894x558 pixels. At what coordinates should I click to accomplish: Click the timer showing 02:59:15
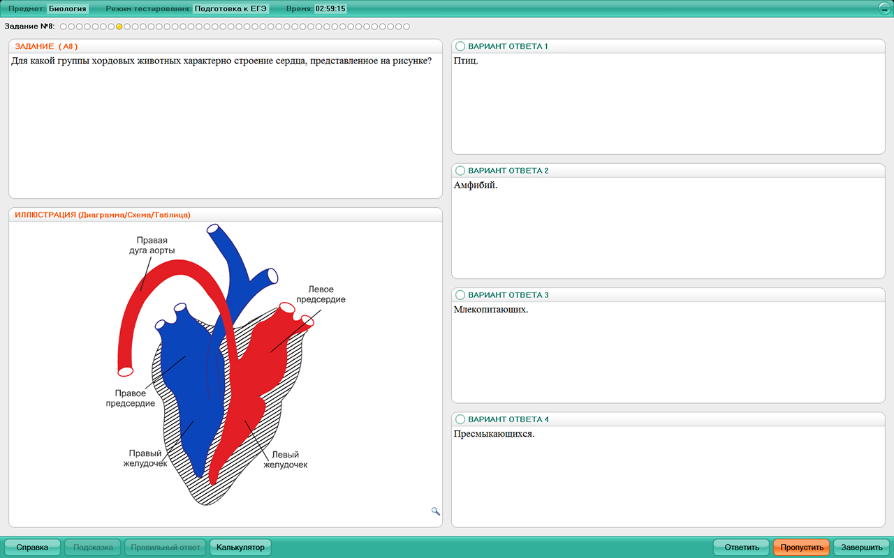tap(330, 9)
